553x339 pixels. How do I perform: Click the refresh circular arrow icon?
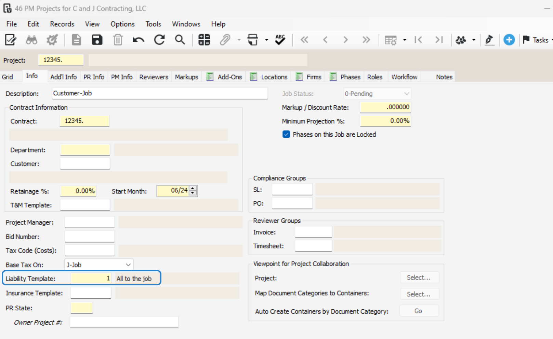[159, 40]
